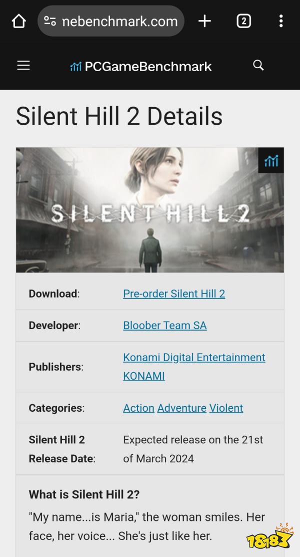The height and width of the screenshot is (557, 300).
Task: Click the KONAMI publisher link
Action: coord(144,376)
